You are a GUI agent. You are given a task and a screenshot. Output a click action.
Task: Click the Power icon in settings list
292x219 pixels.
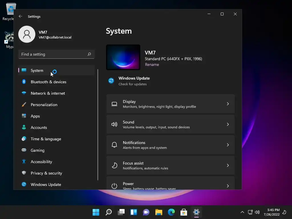pos(114,186)
